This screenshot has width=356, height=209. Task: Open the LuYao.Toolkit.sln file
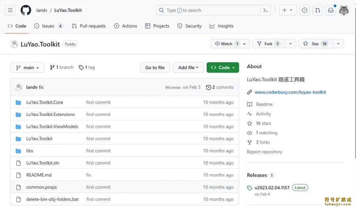coord(43,163)
